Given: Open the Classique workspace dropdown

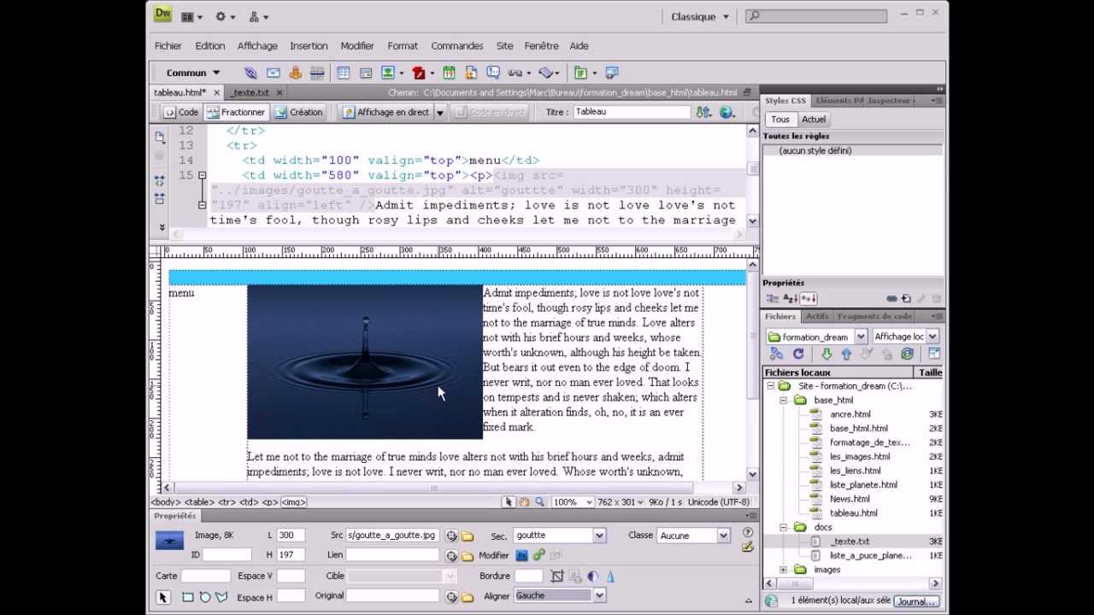Looking at the screenshot, I should 700,16.
